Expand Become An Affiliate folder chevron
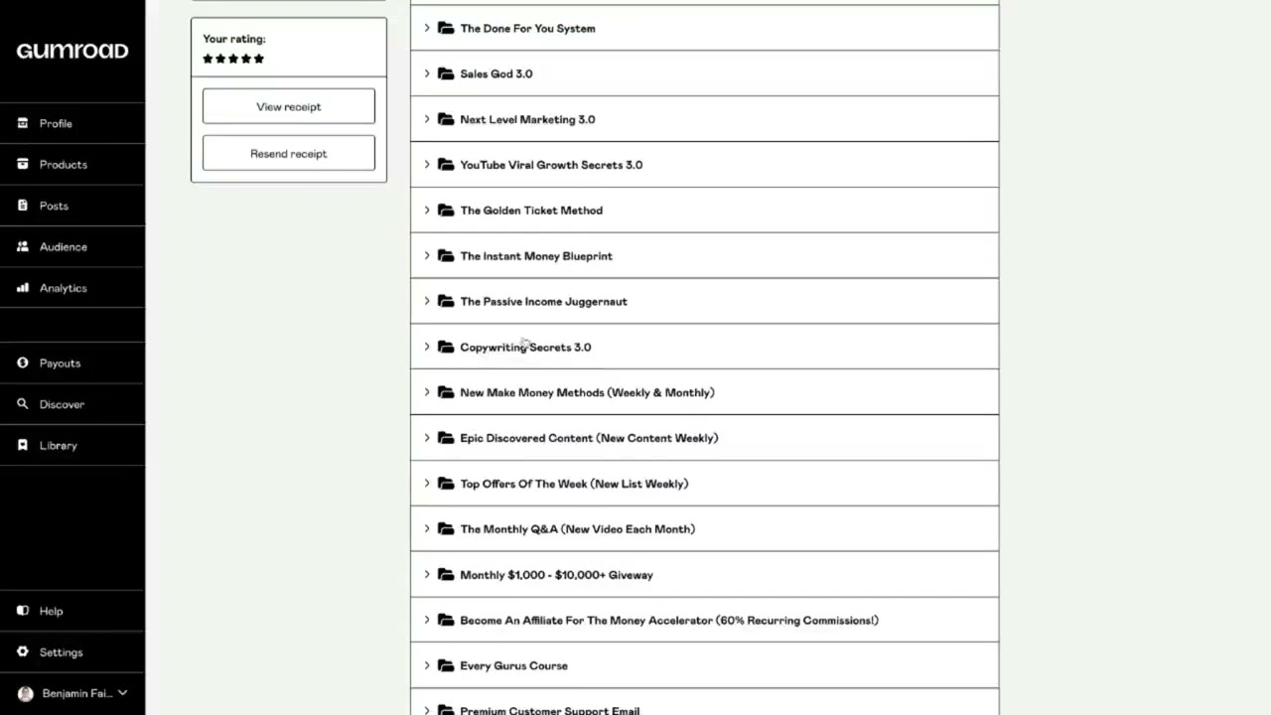1271x715 pixels. point(427,620)
